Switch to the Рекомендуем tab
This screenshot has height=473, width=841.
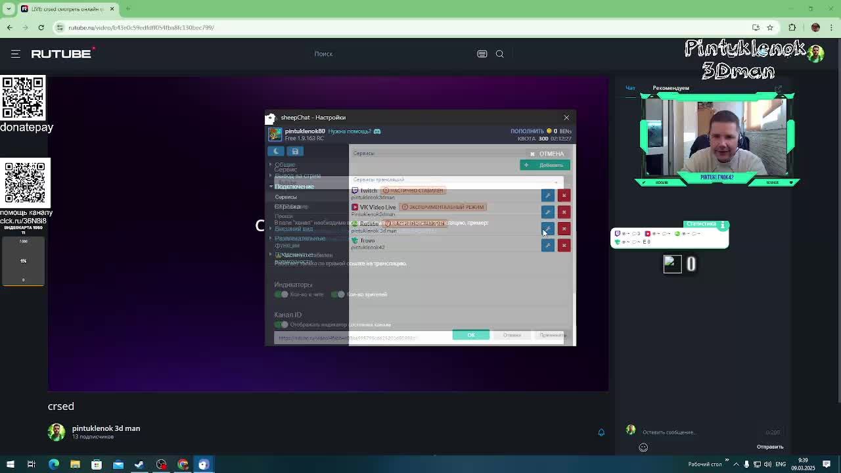671,88
